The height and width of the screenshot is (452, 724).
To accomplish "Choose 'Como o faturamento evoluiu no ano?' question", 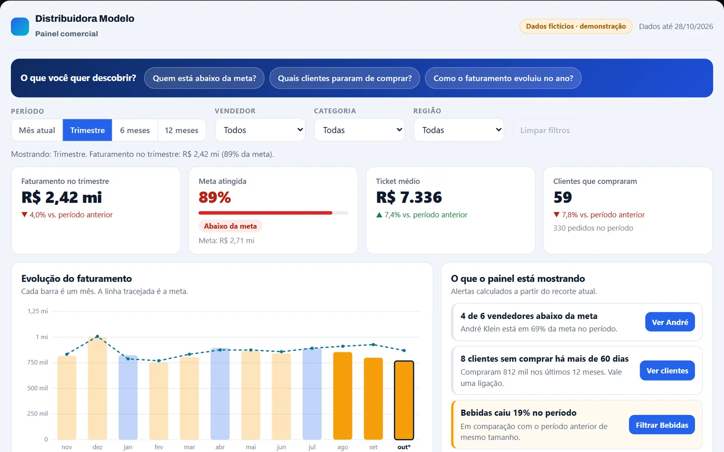I will 503,78.
